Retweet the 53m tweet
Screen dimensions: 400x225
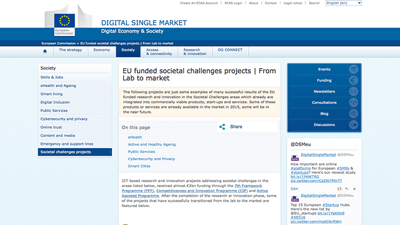pyautogui.click(x=339, y=189)
